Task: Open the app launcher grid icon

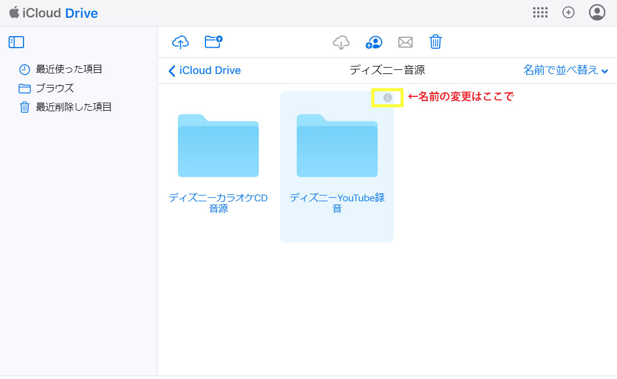Action: 540,13
